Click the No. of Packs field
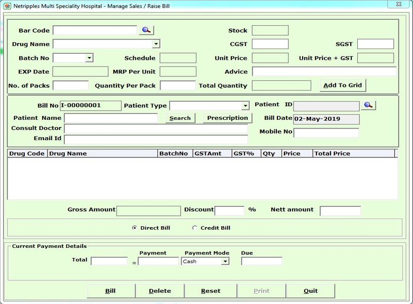The width and height of the screenshot is (413, 304). tap(70, 85)
